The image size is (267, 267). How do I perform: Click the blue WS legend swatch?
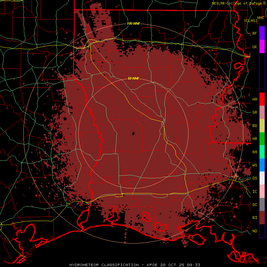pos(262,165)
